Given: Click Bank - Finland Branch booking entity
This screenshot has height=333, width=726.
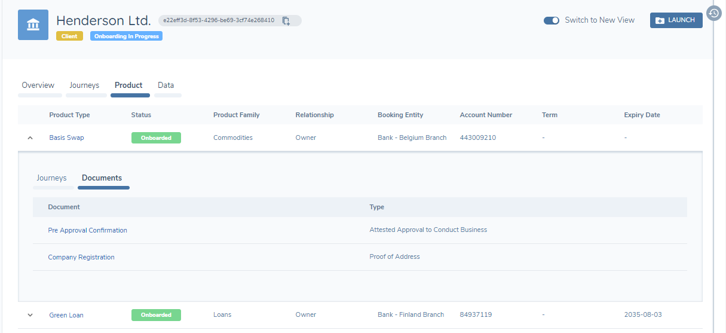Looking at the screenshot, I should point(411,314).
